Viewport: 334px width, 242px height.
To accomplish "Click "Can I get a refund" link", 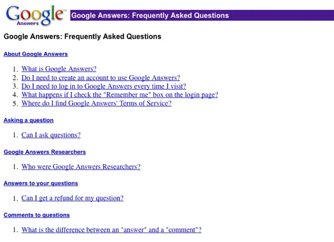I will 72,198.
